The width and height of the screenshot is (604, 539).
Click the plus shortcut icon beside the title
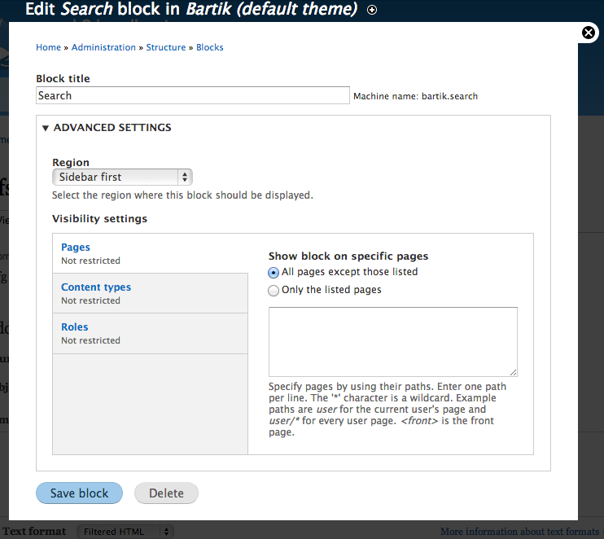(372, 10)
